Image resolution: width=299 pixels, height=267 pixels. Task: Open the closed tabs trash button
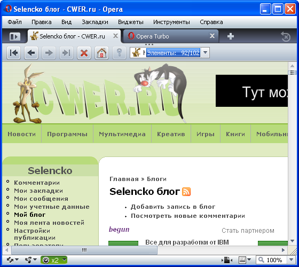pos(286,37)
